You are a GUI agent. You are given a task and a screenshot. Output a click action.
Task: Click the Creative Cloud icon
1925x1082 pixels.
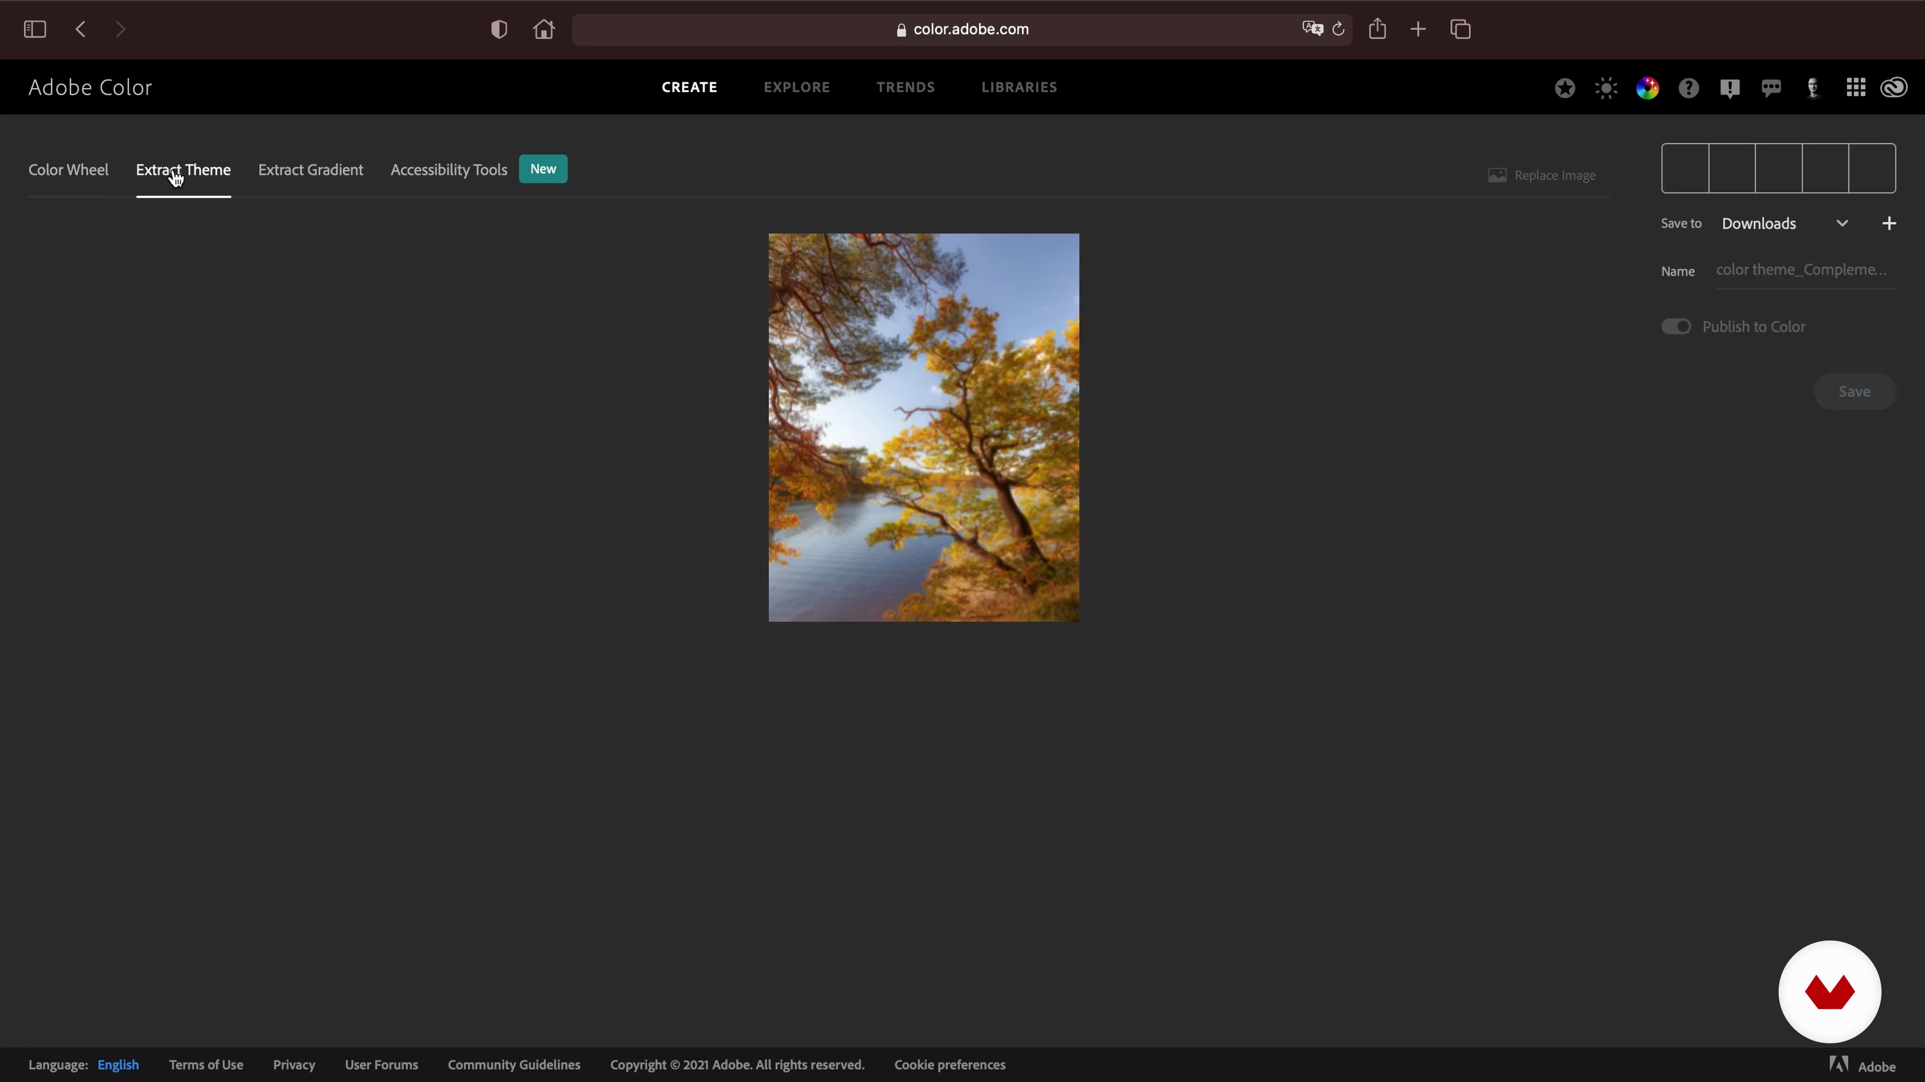pos(1894,88)
